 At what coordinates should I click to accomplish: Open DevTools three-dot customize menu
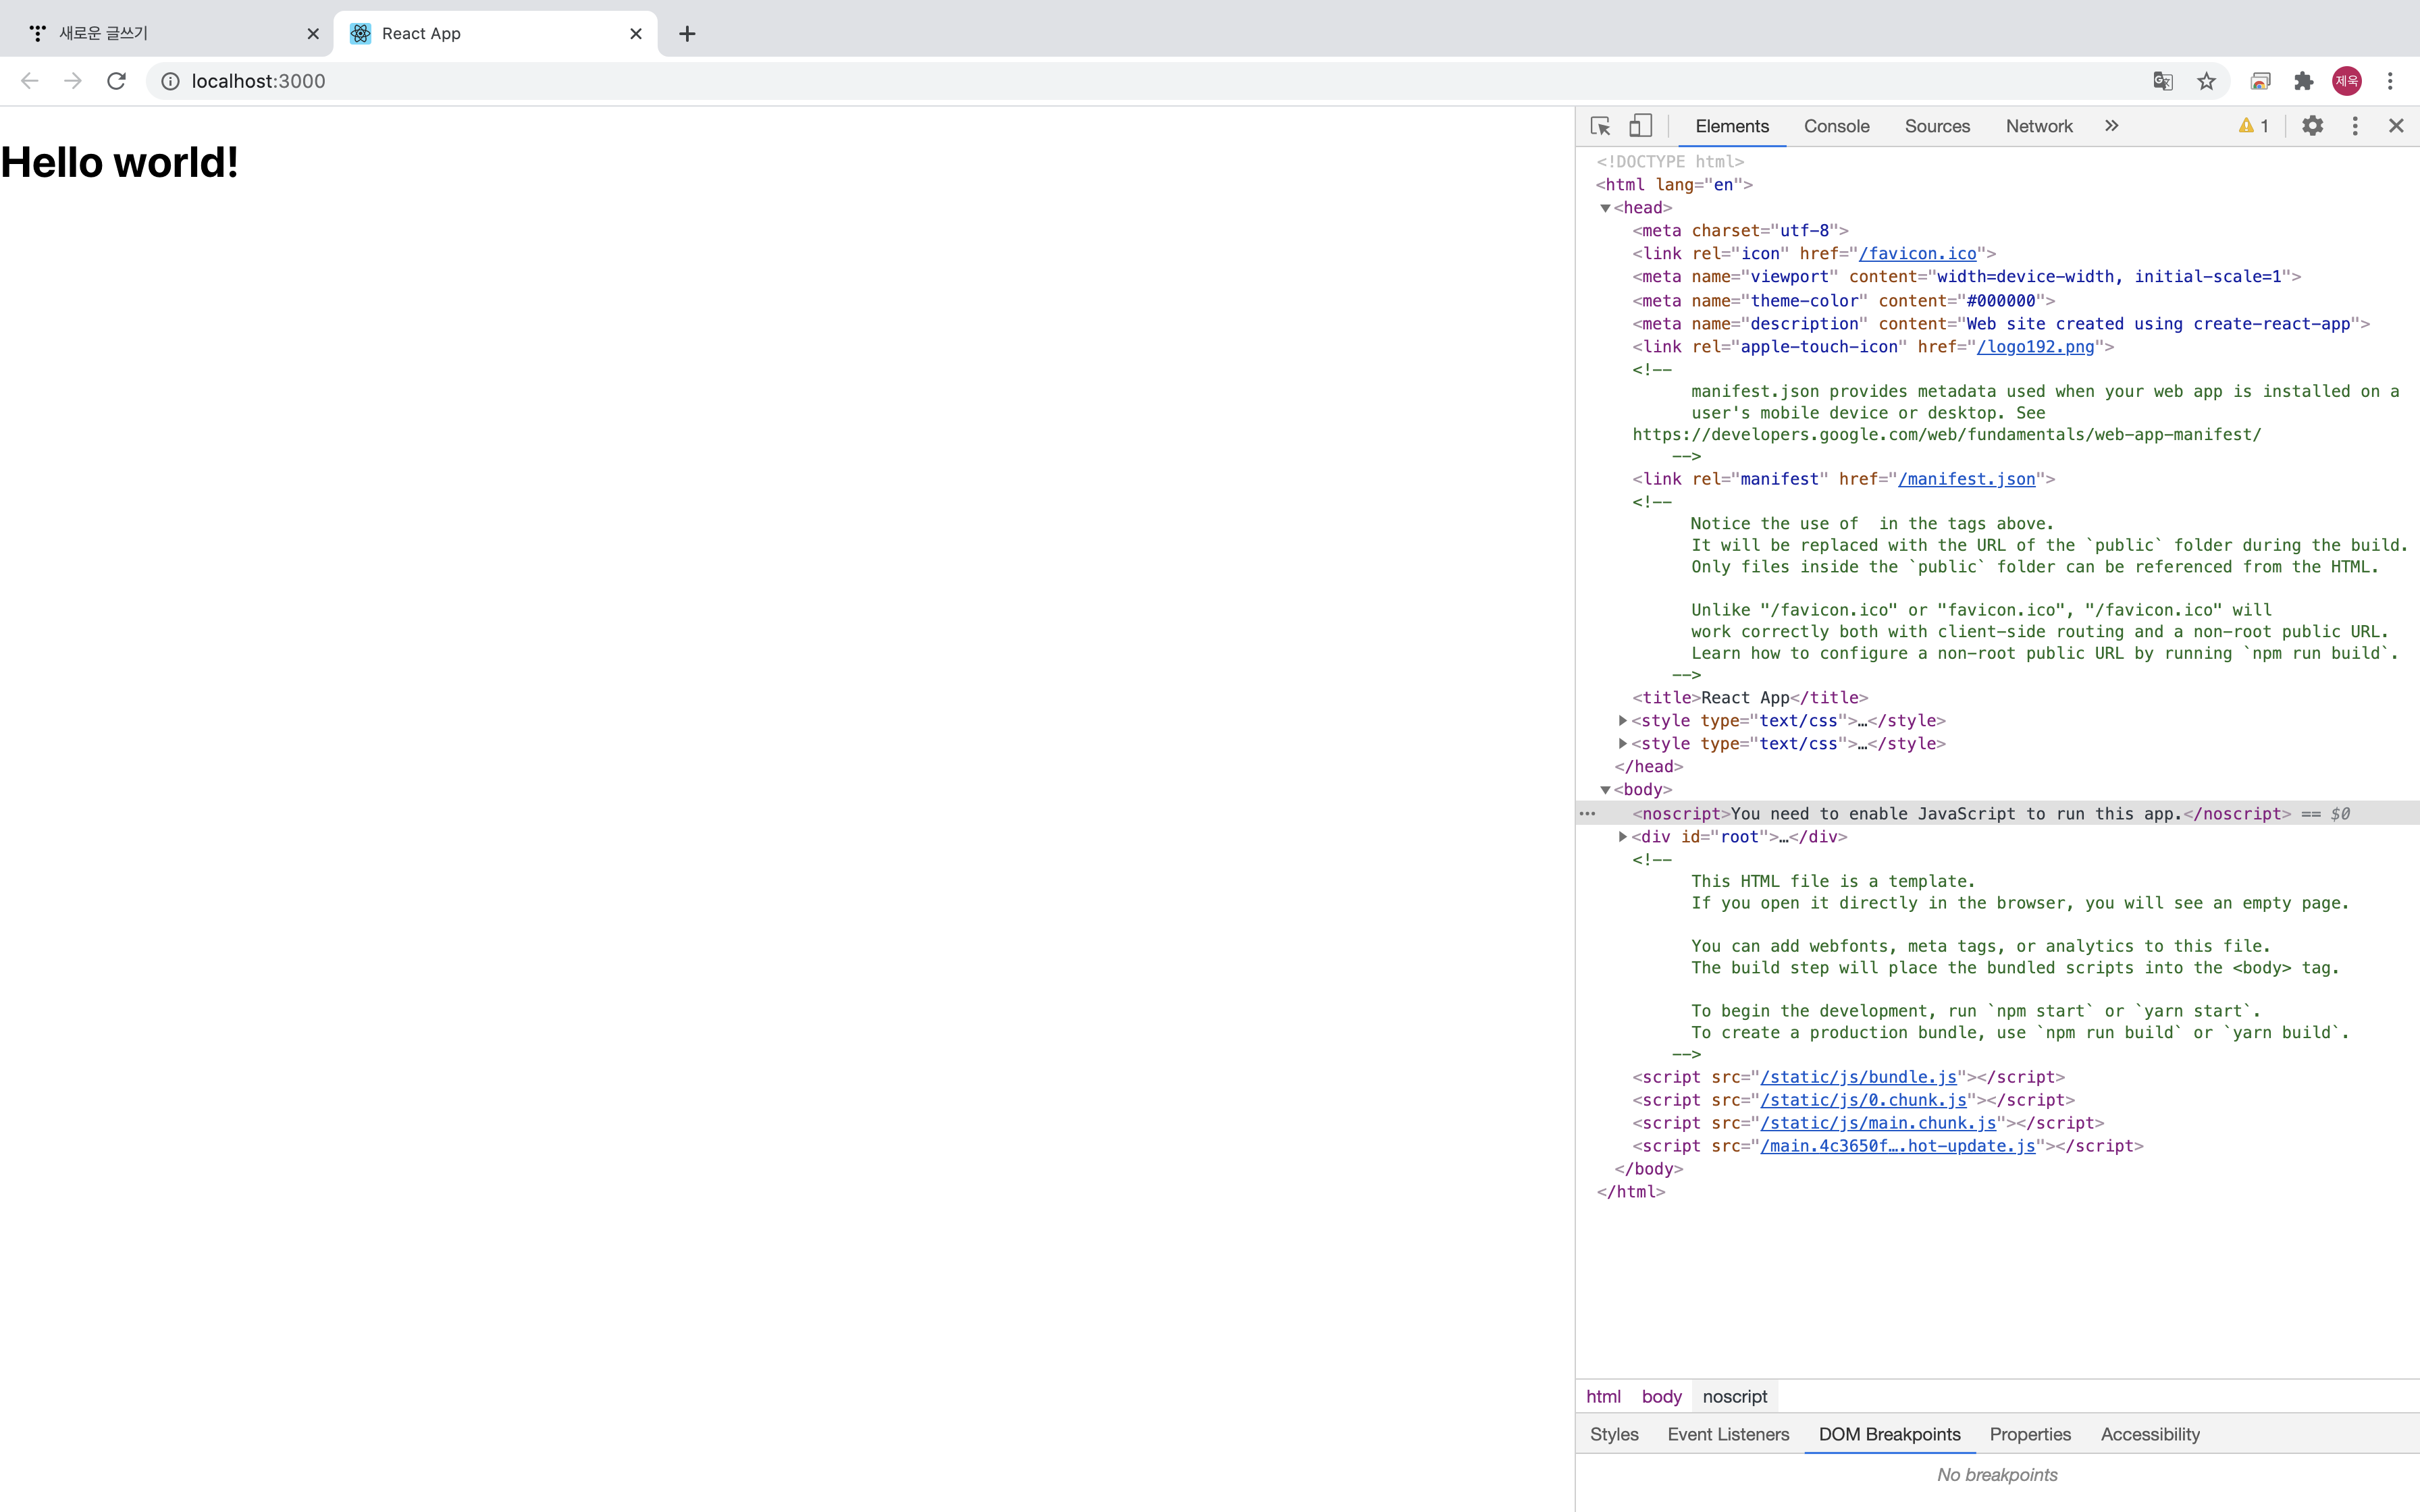[2355, 126]
